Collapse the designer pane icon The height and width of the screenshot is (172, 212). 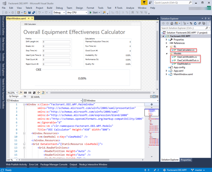[x=157, y=96]
